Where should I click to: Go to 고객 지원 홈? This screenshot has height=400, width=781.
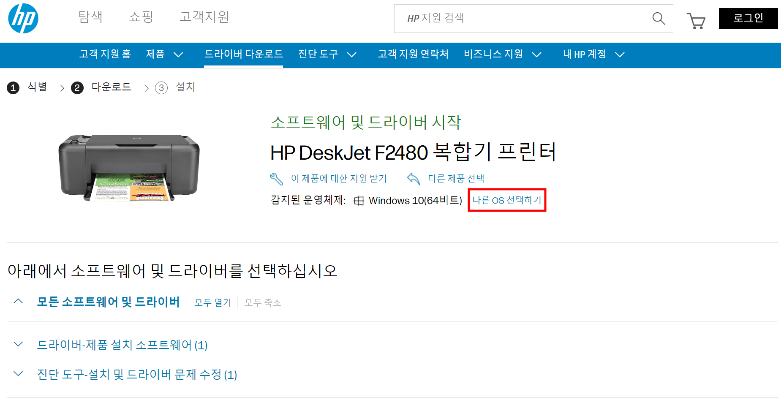(105, 54)
